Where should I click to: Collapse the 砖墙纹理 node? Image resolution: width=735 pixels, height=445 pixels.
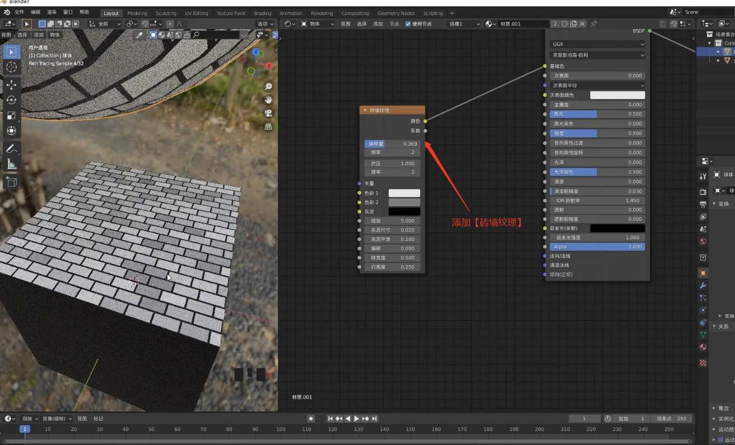click(x=365, y=110)
